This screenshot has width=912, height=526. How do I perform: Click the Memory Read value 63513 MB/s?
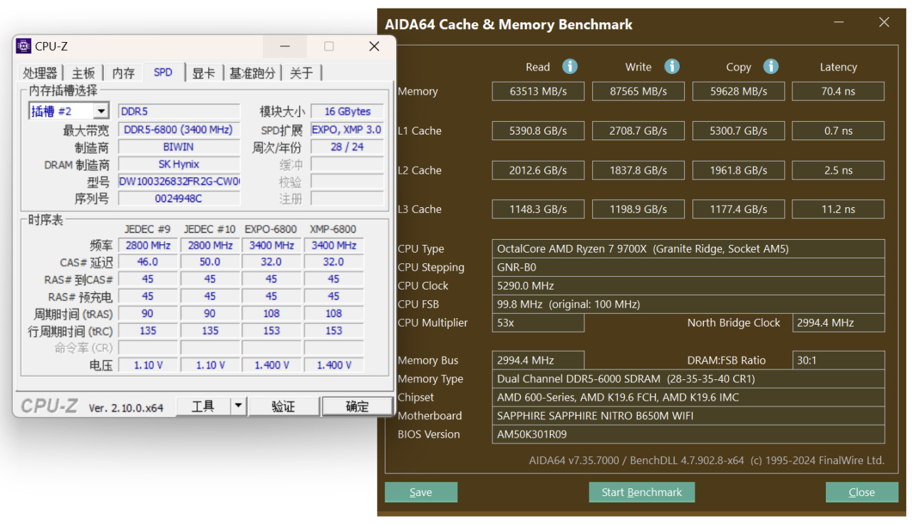pyautogui.click(x=538, y=91)
